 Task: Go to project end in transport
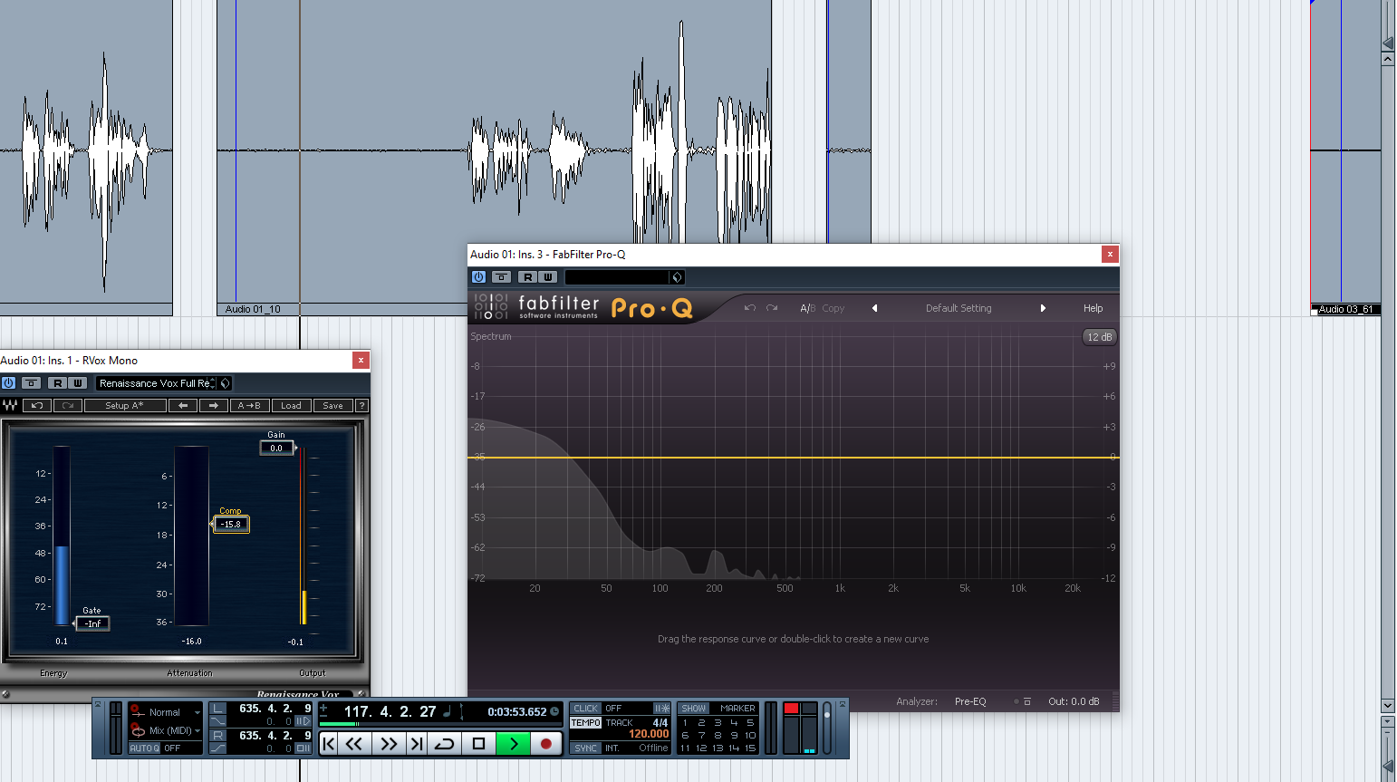417,744
